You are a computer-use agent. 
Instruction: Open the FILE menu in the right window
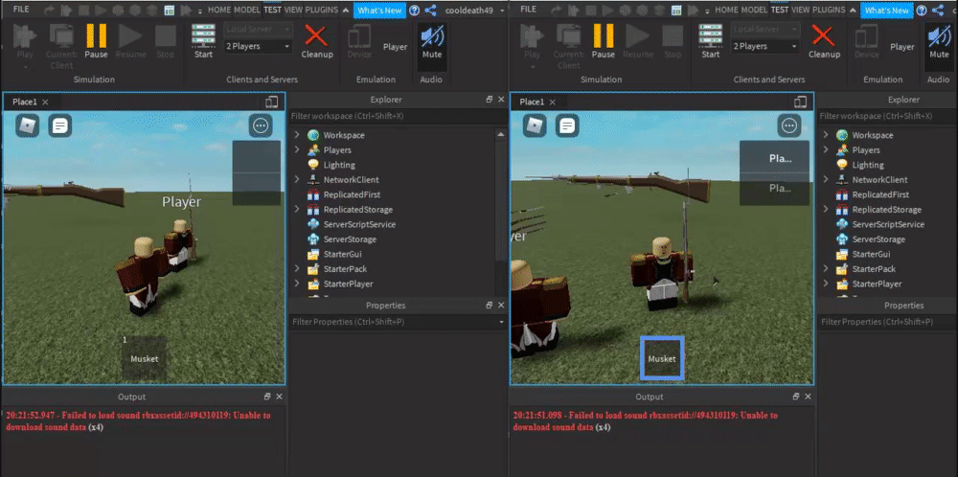529,10
